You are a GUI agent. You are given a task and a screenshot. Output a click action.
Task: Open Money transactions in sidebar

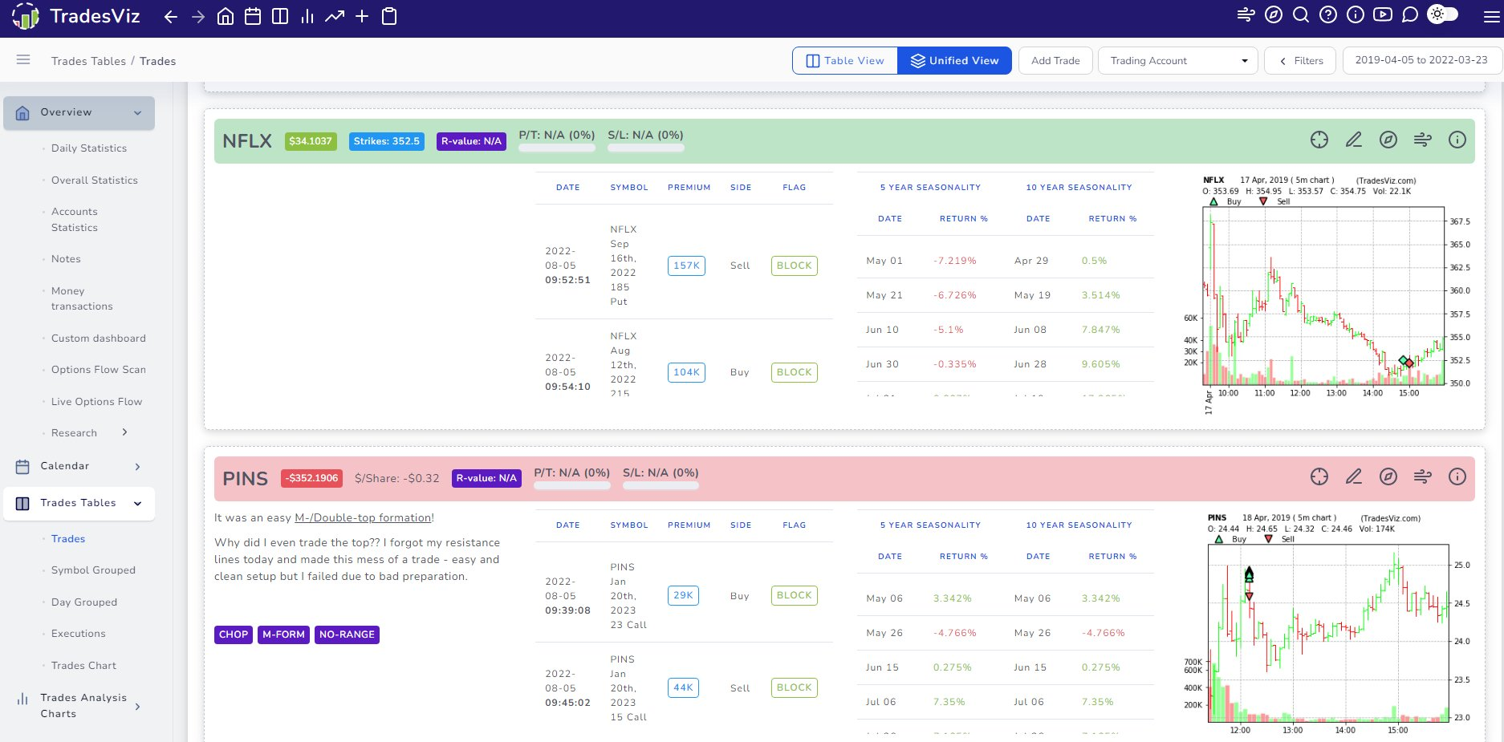pos(82,298)
